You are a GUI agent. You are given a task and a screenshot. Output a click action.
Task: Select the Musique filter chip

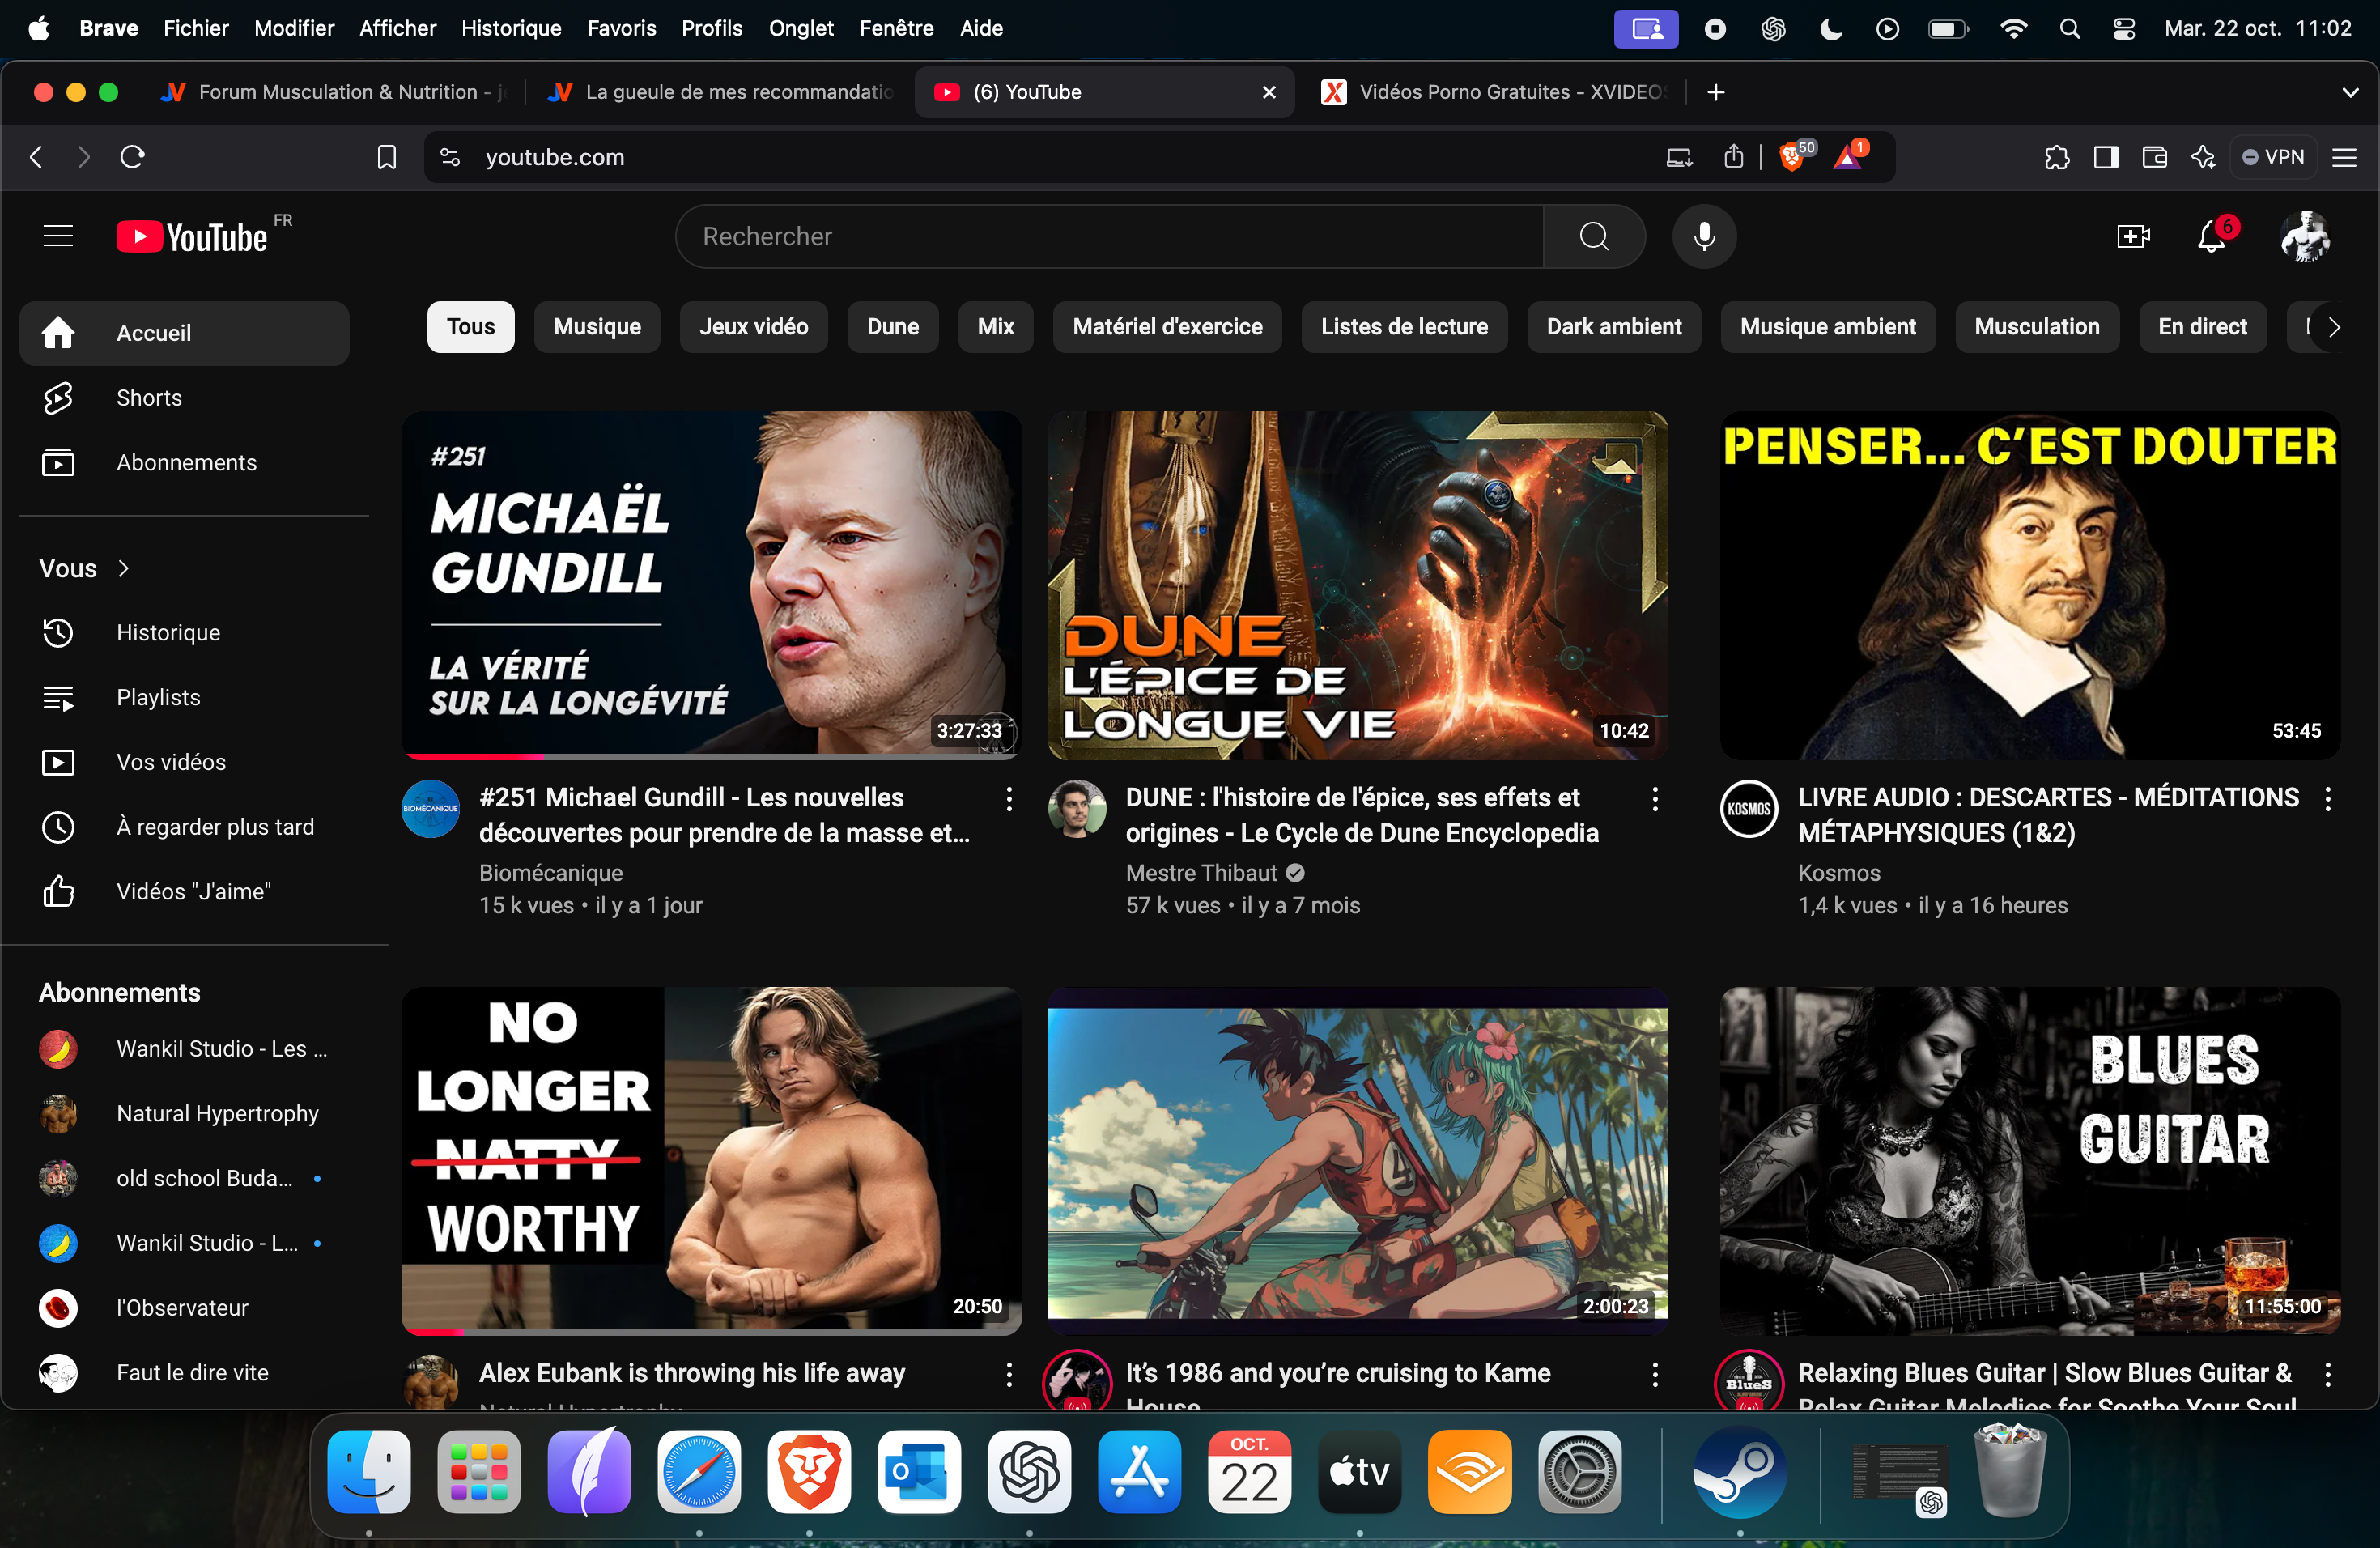(x=597, y=327)
